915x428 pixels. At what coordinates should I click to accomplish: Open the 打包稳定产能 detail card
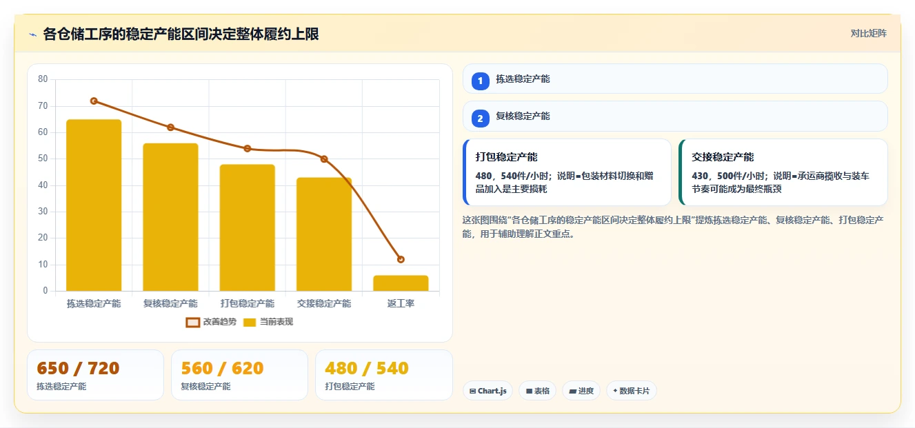(567, 172)
